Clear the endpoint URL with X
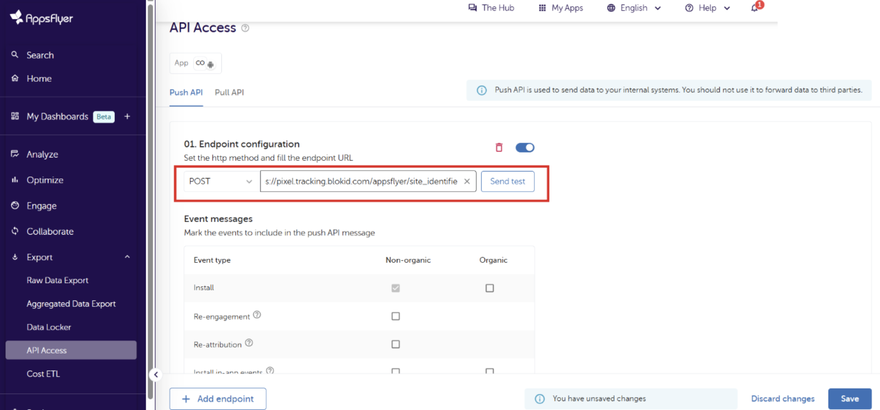This screenshot has height=410, width=880. coord(467,181)
